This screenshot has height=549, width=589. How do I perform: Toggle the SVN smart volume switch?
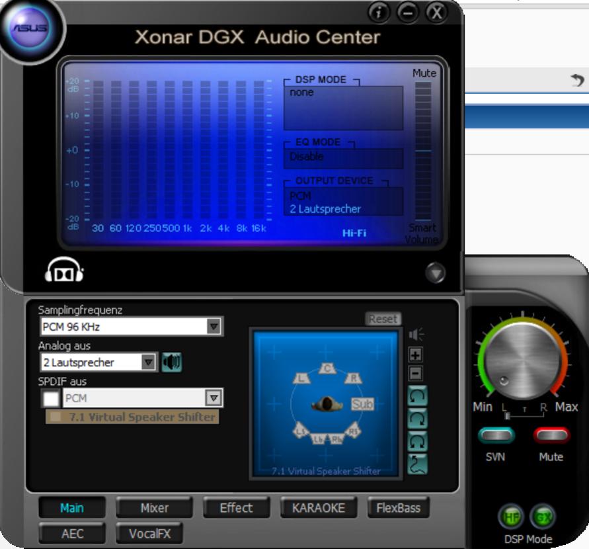click(x=496, y=435)
